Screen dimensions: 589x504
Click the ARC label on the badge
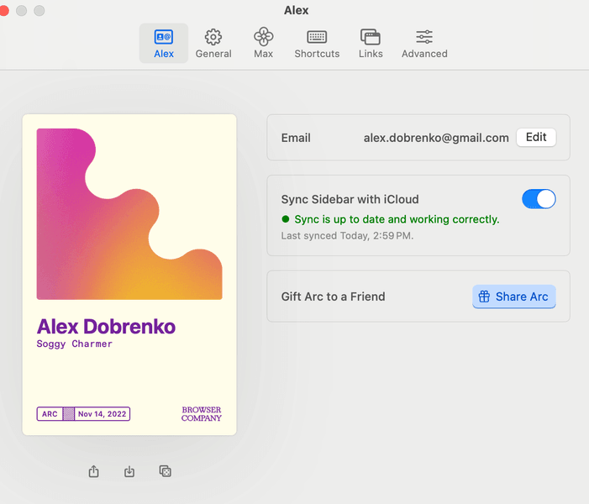click(50, 414)
